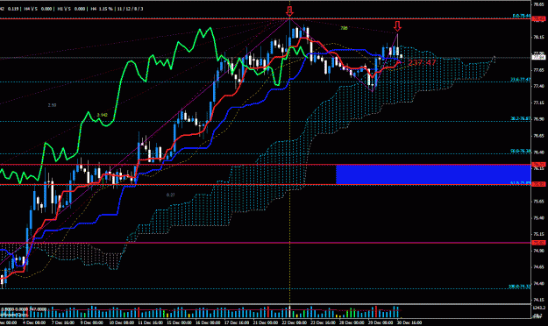Click the 28 Dec 00:00 time label
The image size is (548, 326).
pyautogui.click(x=352, y=322)
